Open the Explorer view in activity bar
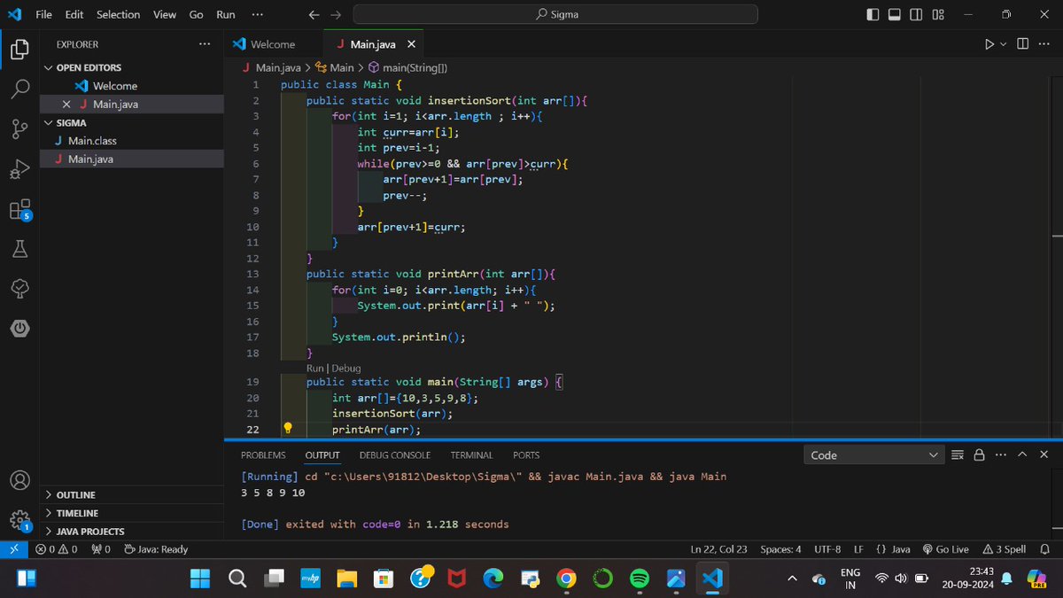 [19, 49]
